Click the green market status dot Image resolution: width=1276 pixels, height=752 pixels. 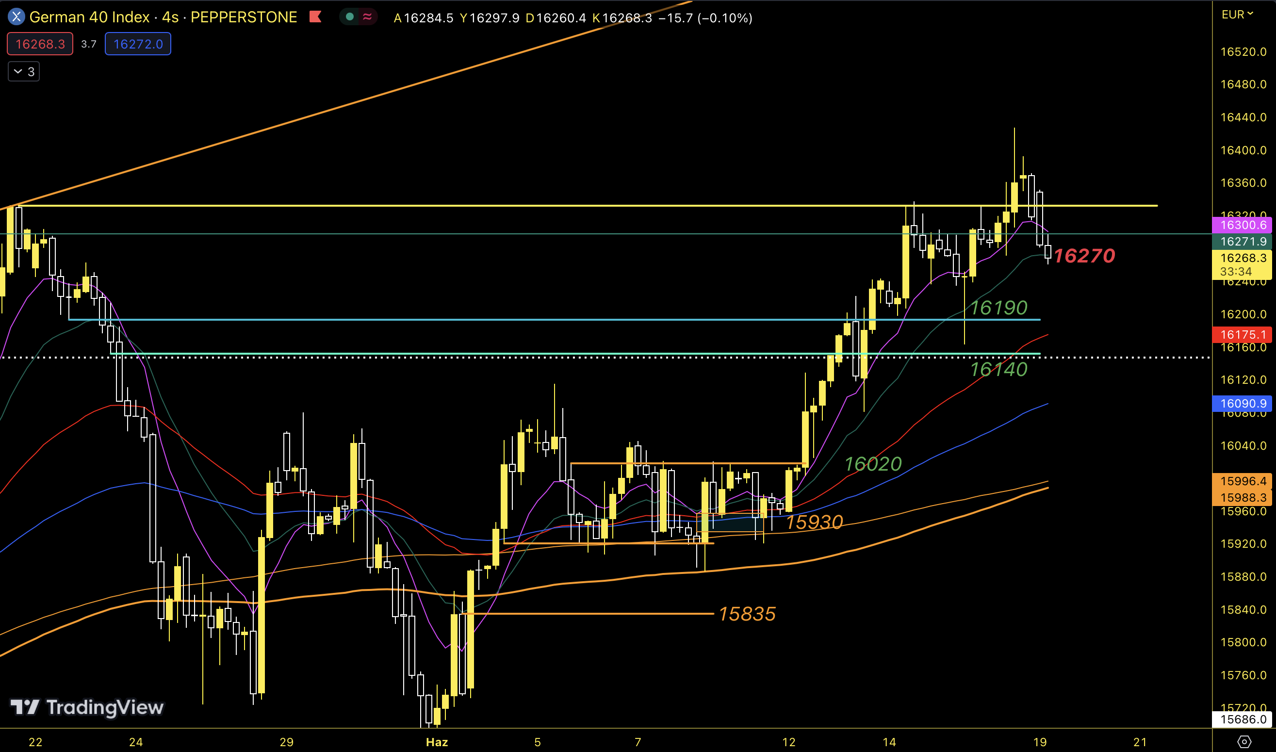(x=349, y=17)
